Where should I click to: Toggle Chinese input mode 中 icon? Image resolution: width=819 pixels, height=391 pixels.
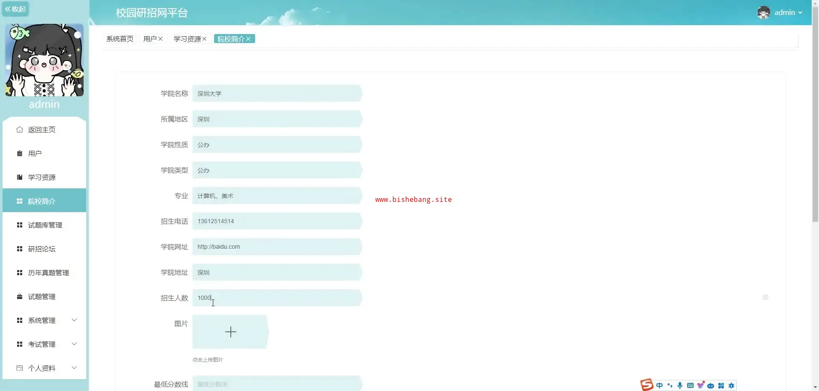pos(659,385)
